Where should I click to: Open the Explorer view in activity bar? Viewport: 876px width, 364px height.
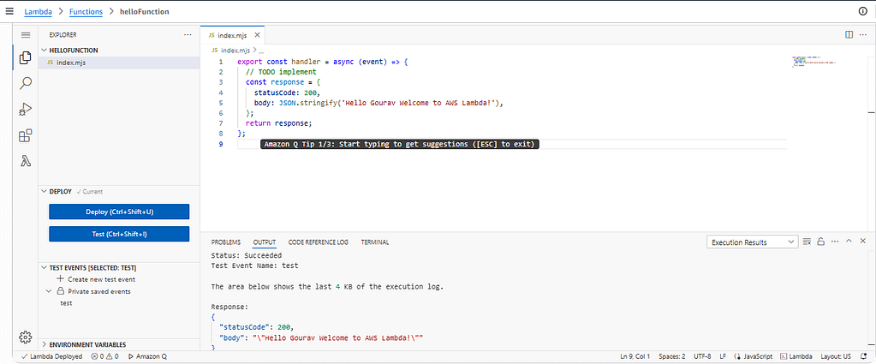pos(26,59)
